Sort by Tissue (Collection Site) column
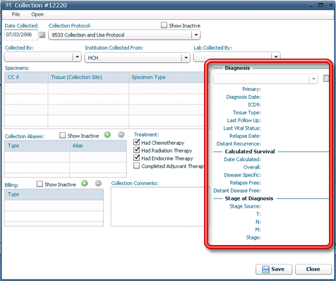The image size is (336, 281). click(x=88, y=78)
